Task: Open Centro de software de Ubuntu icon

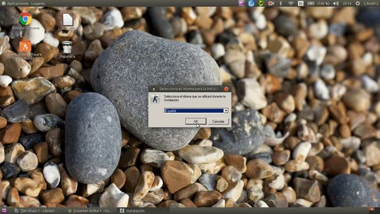Action: (25, 46)
